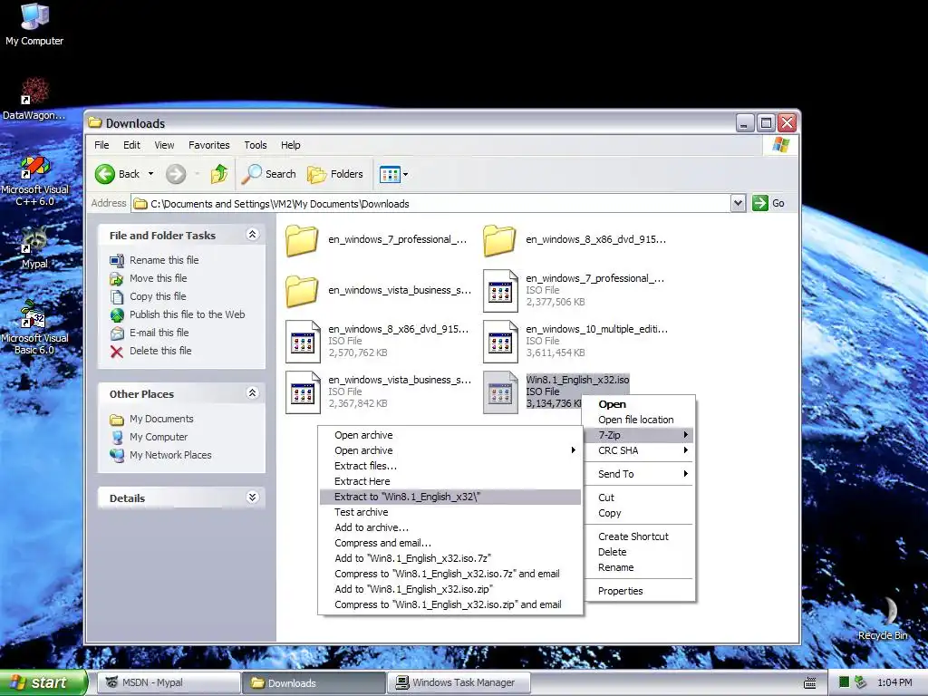Image resolution: width=928 pixels, height=696 pixels.
Task: Open the Edit menu
Action: point(131,145)
